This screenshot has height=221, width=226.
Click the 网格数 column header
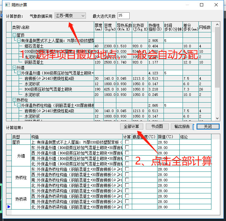tap(205, 27)
